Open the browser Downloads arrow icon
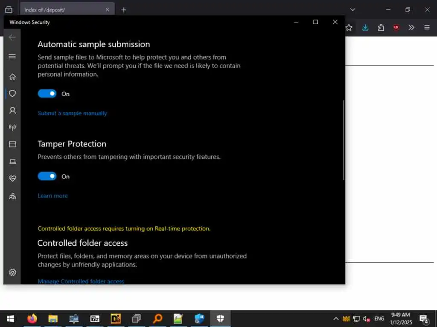This screenshot has width=437, height=327. click(365, 28)
